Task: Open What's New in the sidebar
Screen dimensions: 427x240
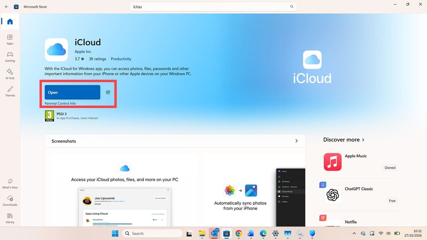Action: [x=10, y=183]
